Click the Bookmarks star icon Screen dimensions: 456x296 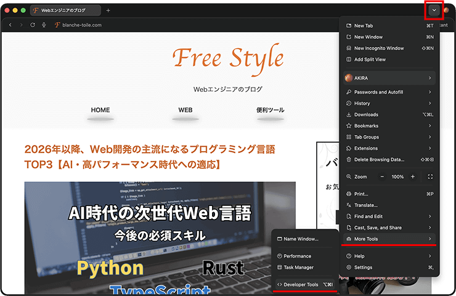349,126
